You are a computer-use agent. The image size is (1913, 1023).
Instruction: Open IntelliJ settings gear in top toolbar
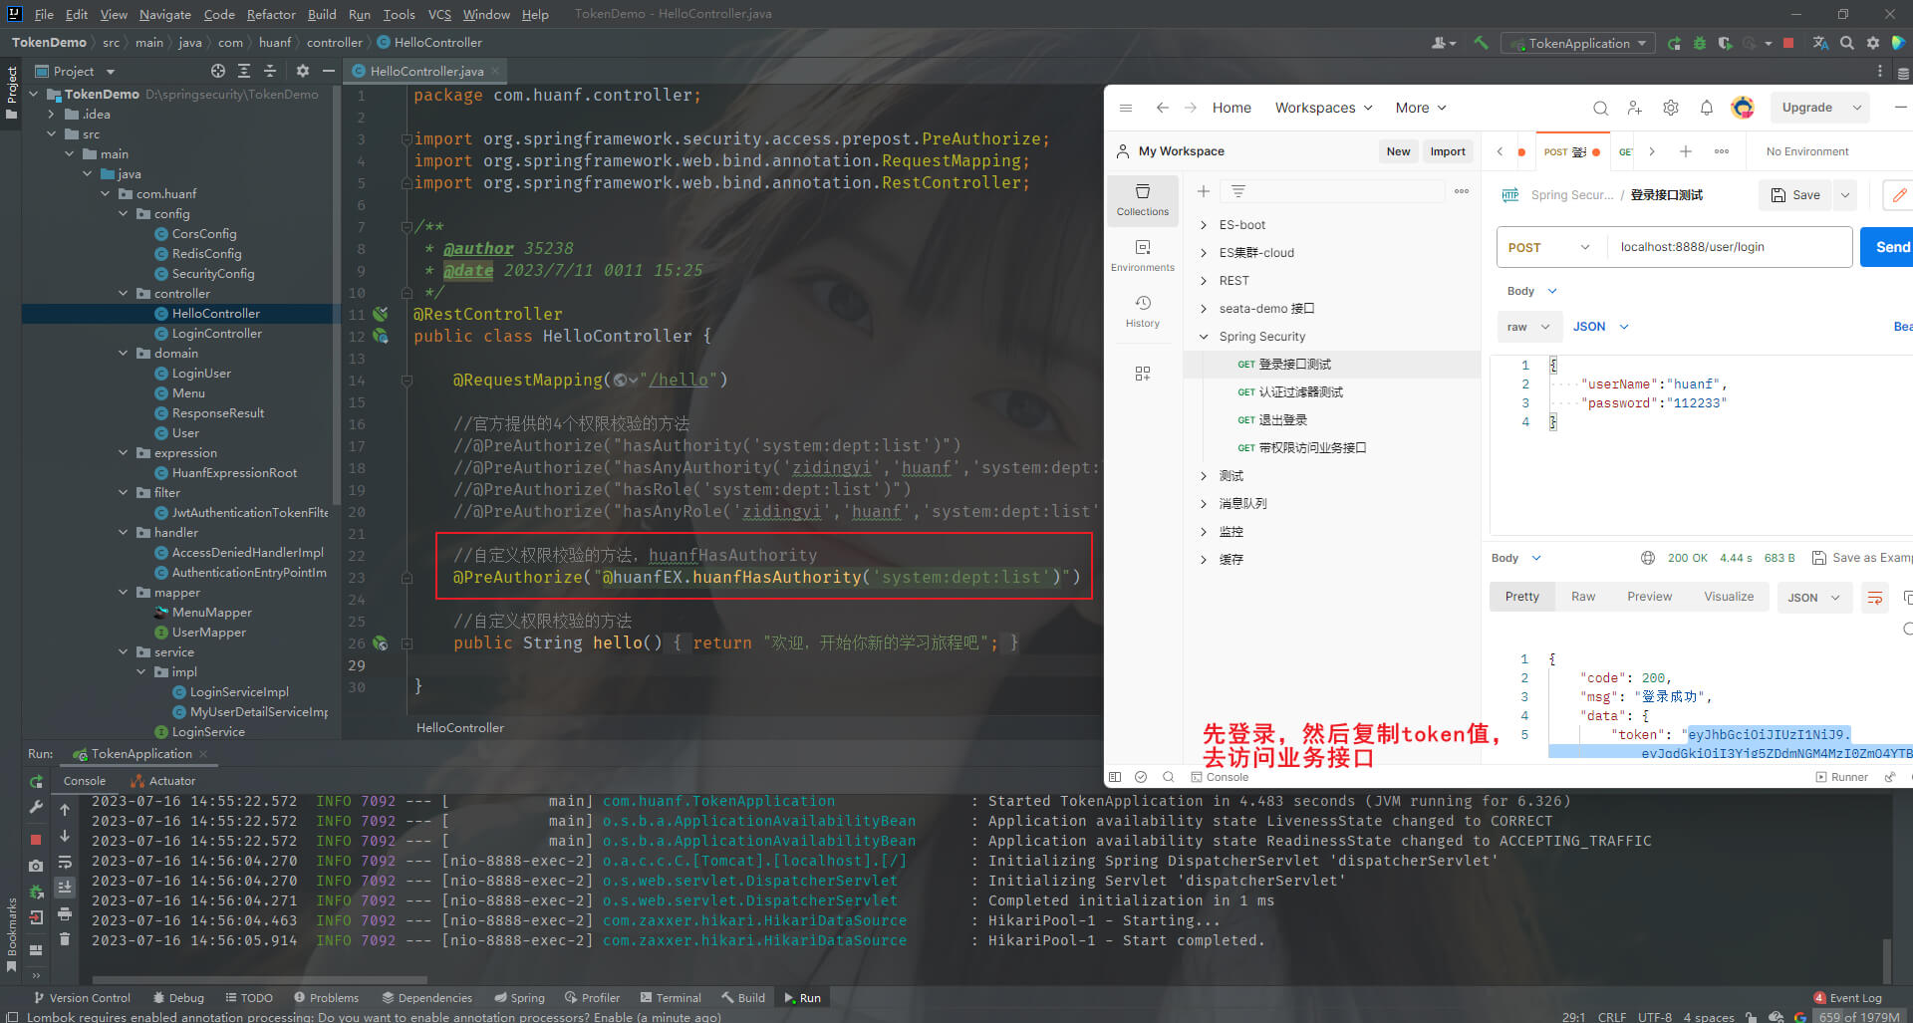(x=1873, y=43)
